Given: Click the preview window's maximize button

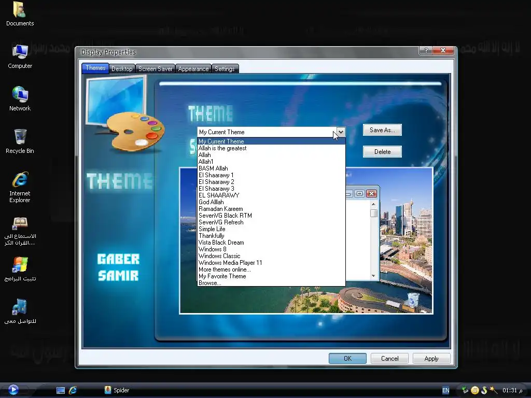Looking at the screenshot, I should point(360,194).
